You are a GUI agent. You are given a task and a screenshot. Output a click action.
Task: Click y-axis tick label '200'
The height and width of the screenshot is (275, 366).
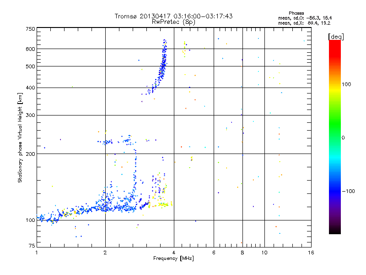click(x=30, y=154)
